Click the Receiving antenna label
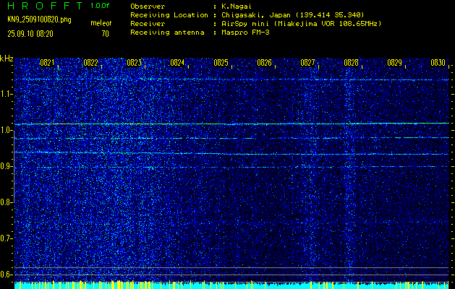The width and height of the screenshot is (455, 289). pyautogui.click(x=167, y=33)
